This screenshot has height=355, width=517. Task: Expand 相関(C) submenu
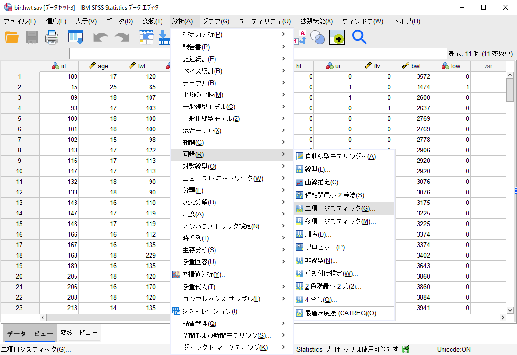(232, 143)
